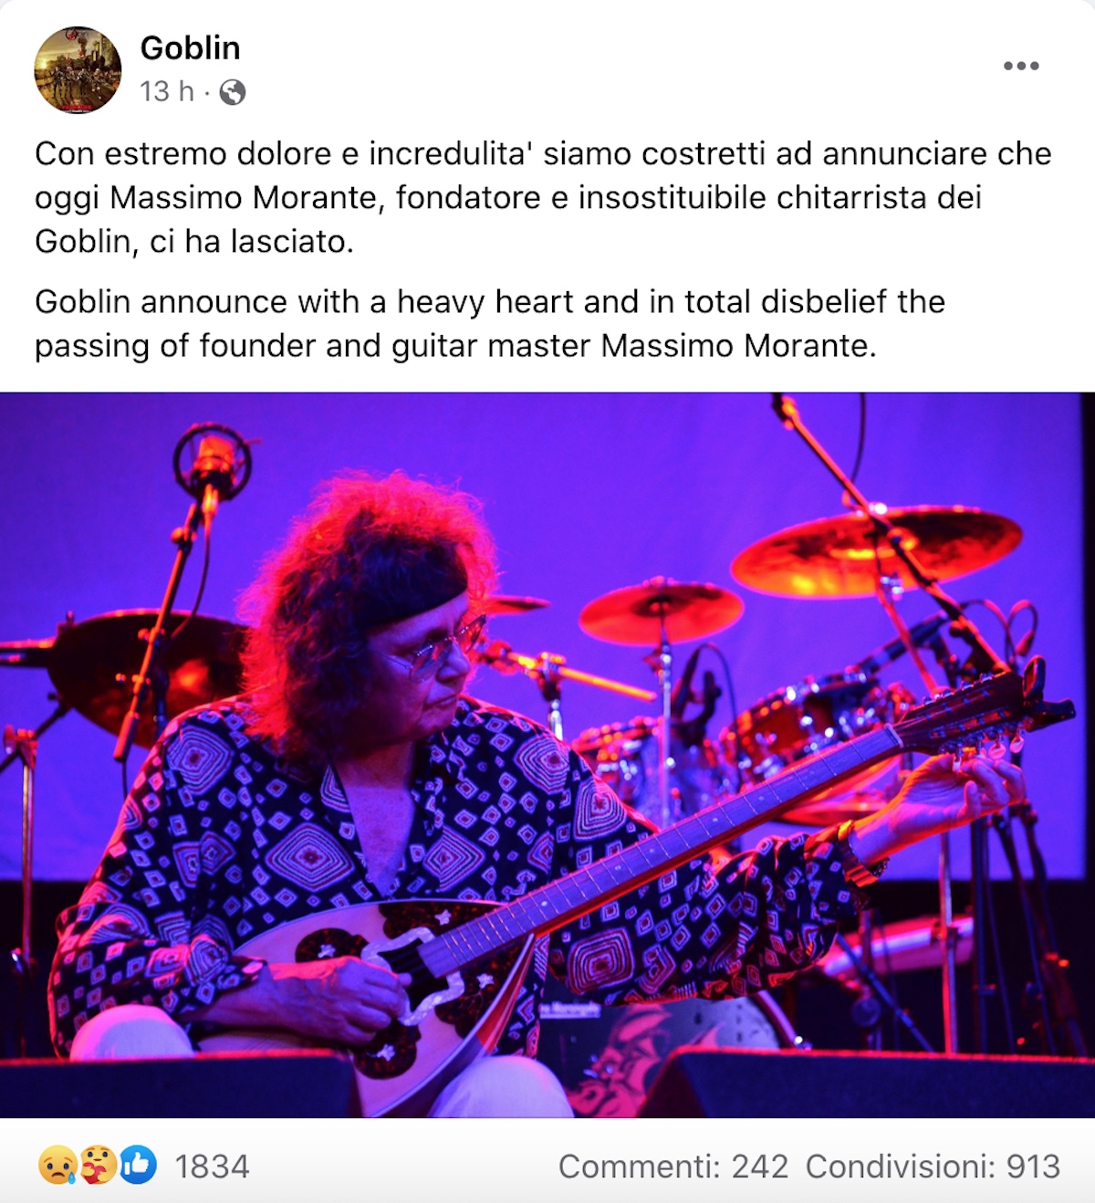Click the guitarist's face in the photo
The width and height of the screenshot is (1095, 1203).
[427, 655]
